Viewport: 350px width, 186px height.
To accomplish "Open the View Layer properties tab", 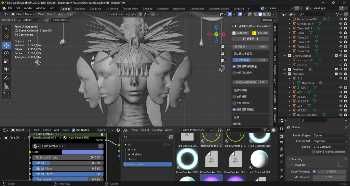I will coord(282,149).
